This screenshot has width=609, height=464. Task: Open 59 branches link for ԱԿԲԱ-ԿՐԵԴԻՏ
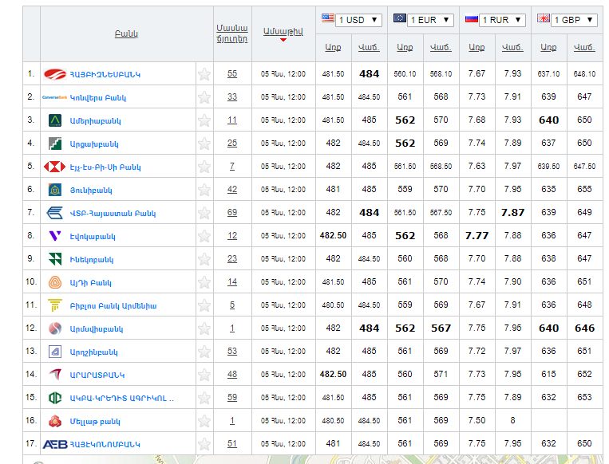tap(232, 398)
